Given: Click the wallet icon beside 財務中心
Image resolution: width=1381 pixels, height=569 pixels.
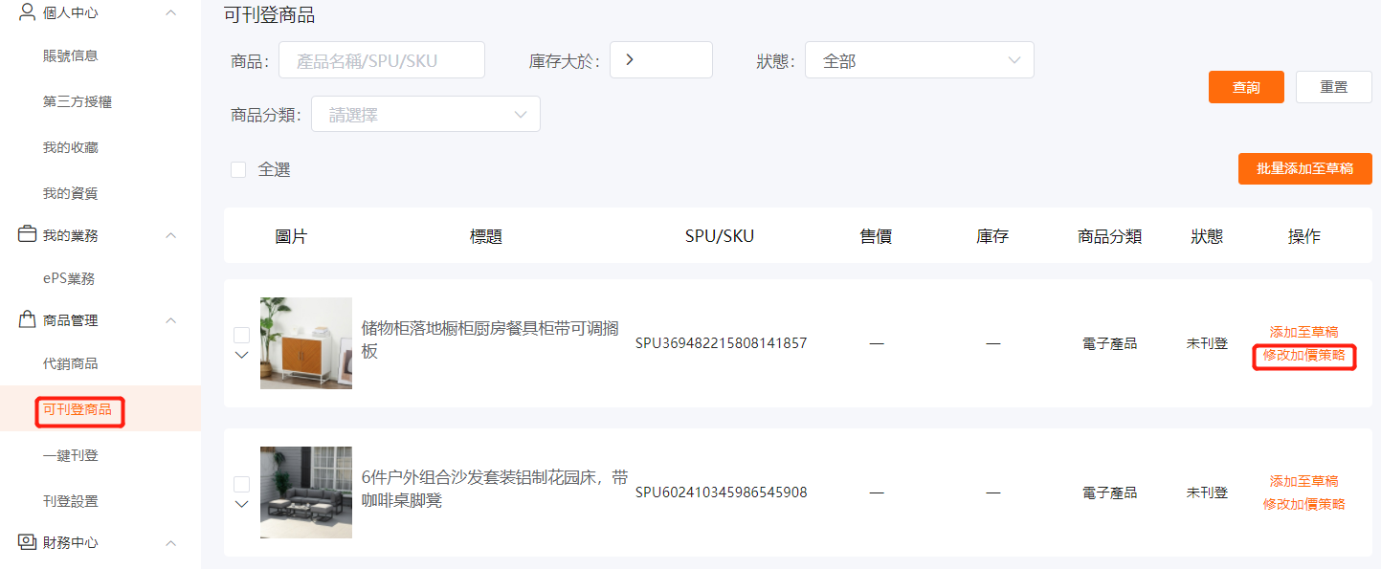Looking at the screenshot, I should [27, 542].
